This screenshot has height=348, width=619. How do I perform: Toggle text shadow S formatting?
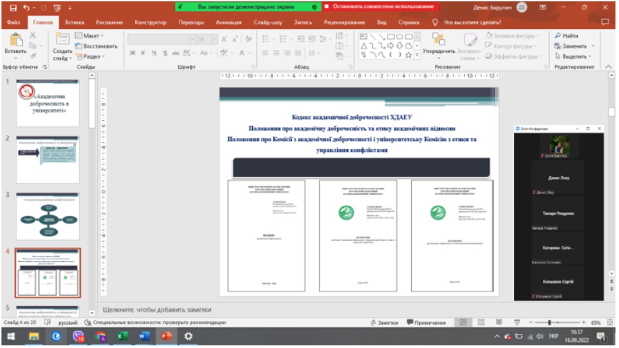(x=165, y=53)
